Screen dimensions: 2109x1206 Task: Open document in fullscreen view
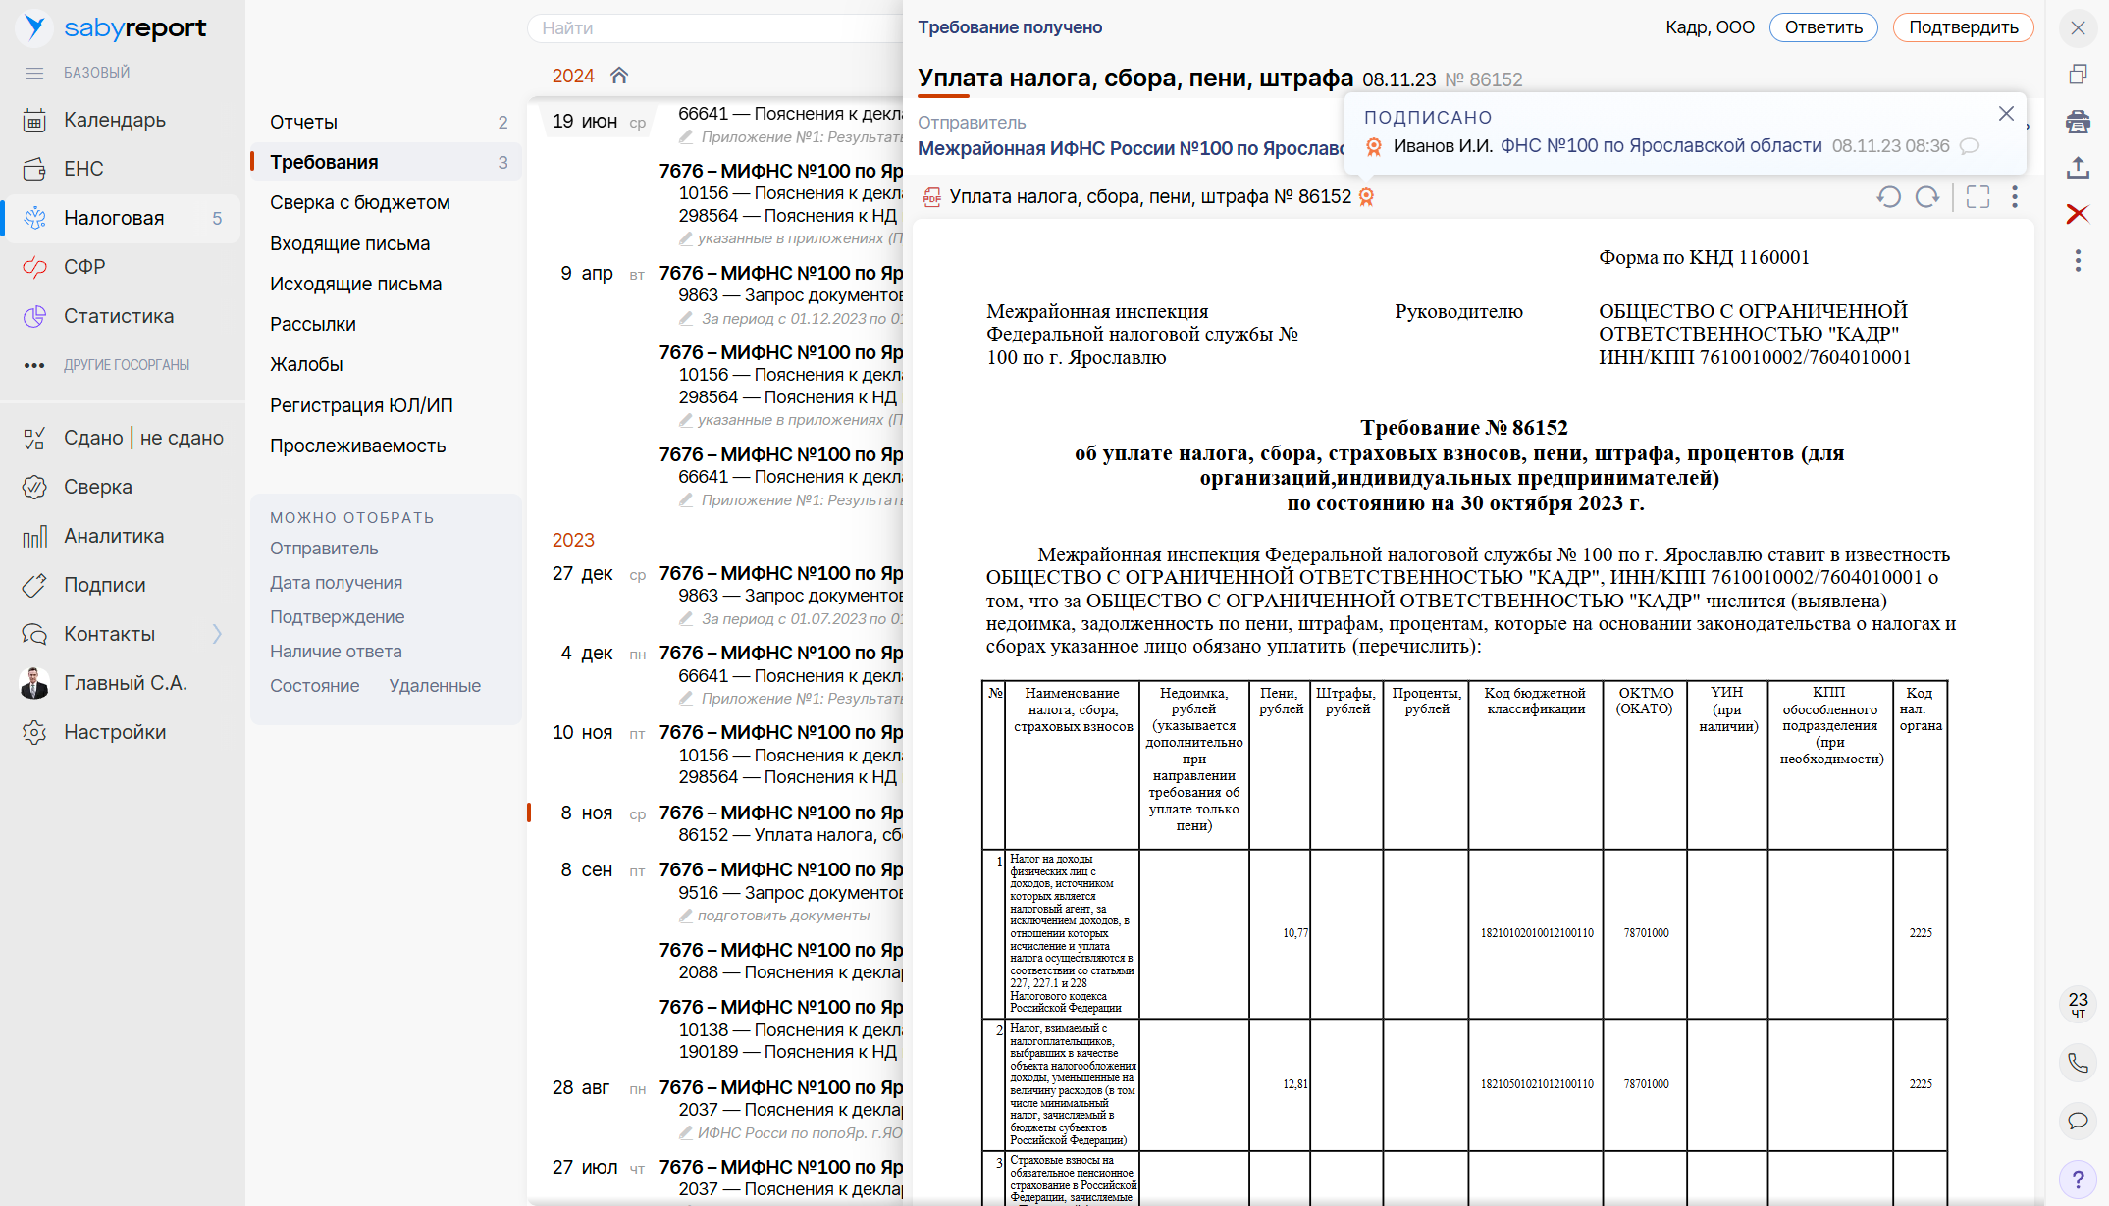tap(1977, 197)
